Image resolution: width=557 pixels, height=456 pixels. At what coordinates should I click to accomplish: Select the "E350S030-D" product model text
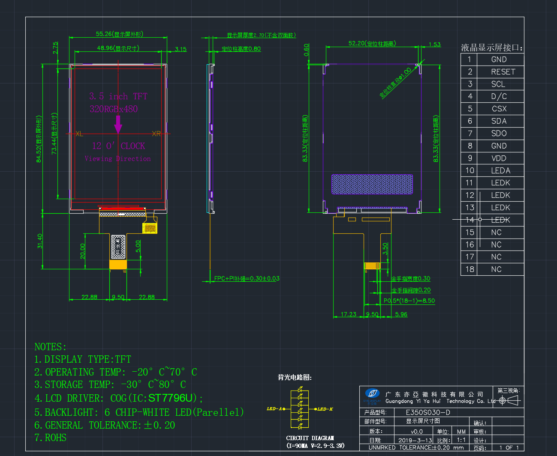tap(428, 413)
